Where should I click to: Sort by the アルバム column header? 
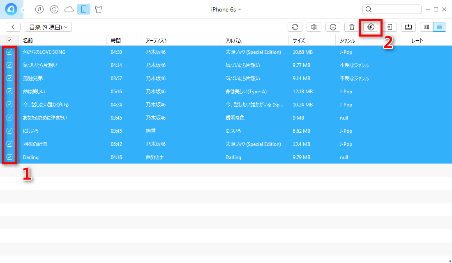coord(255,41)
